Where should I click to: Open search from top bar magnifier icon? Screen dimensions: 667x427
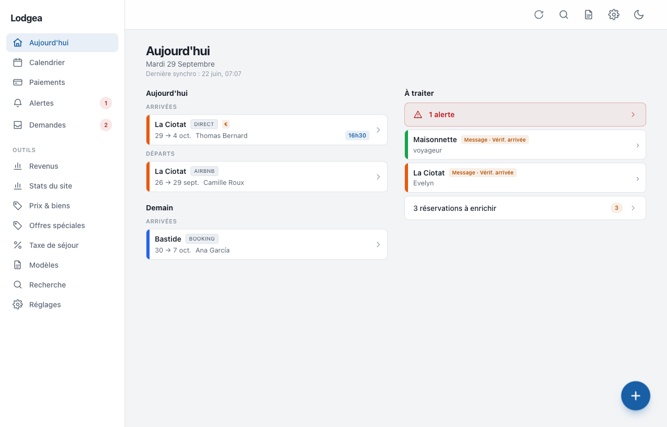click(x=564, y=15)
